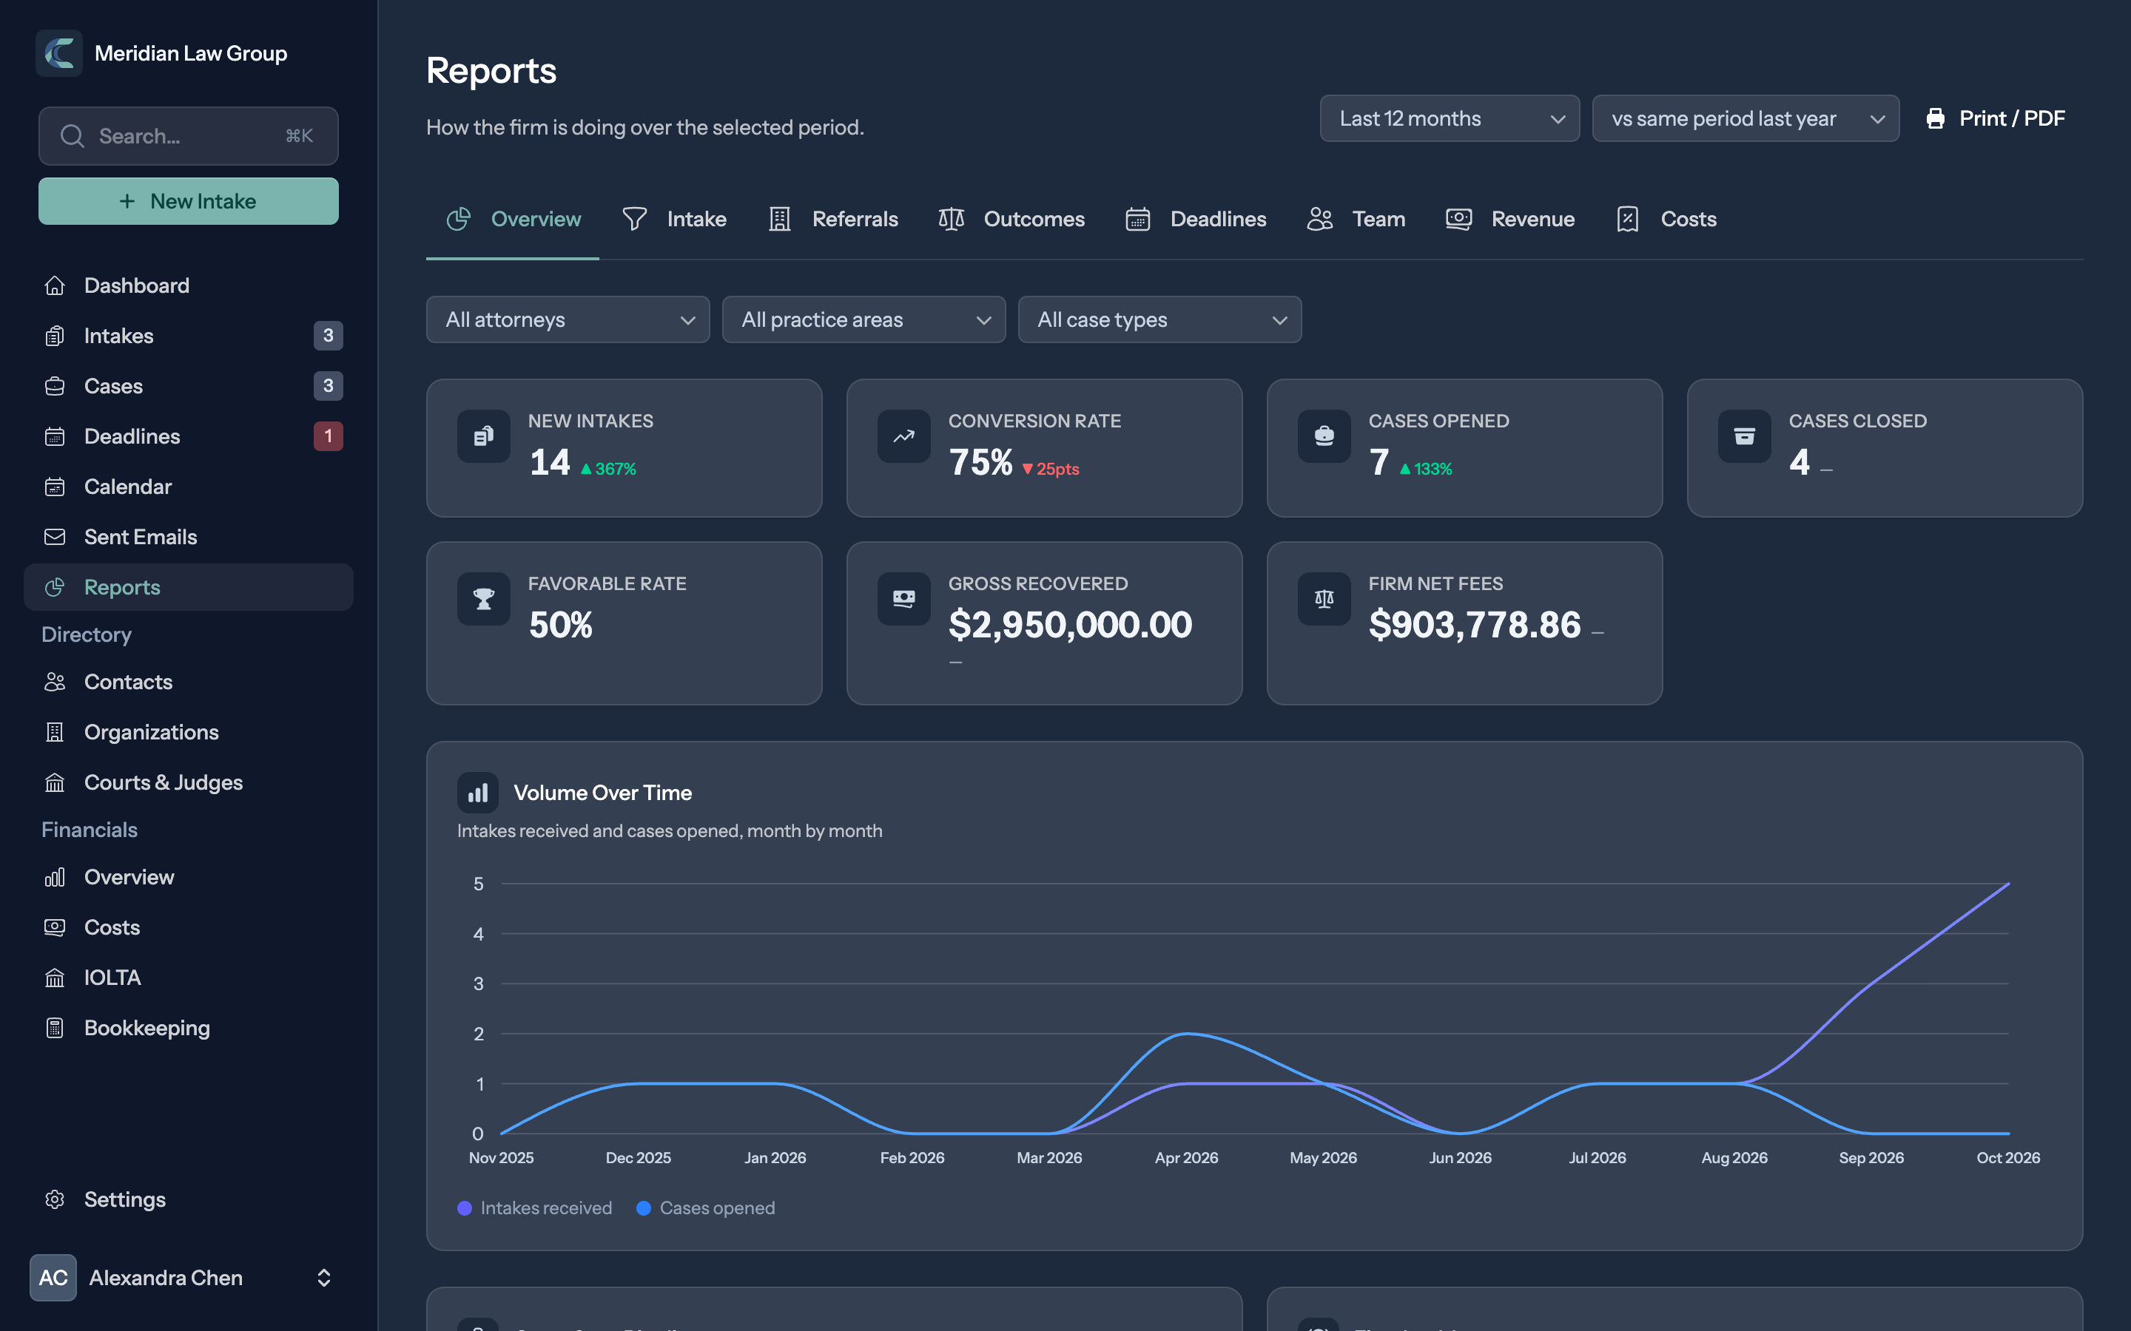Click the AC user avatar
Viewport: 2131px width, 1331px height.
click(x=53, y=1277)
